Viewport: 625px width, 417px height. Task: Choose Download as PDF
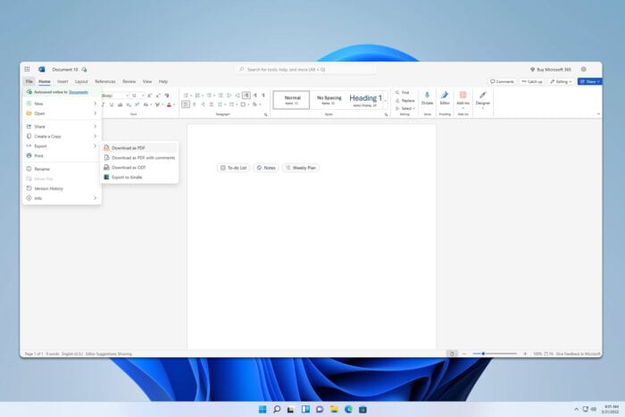[x=138, y=148]
